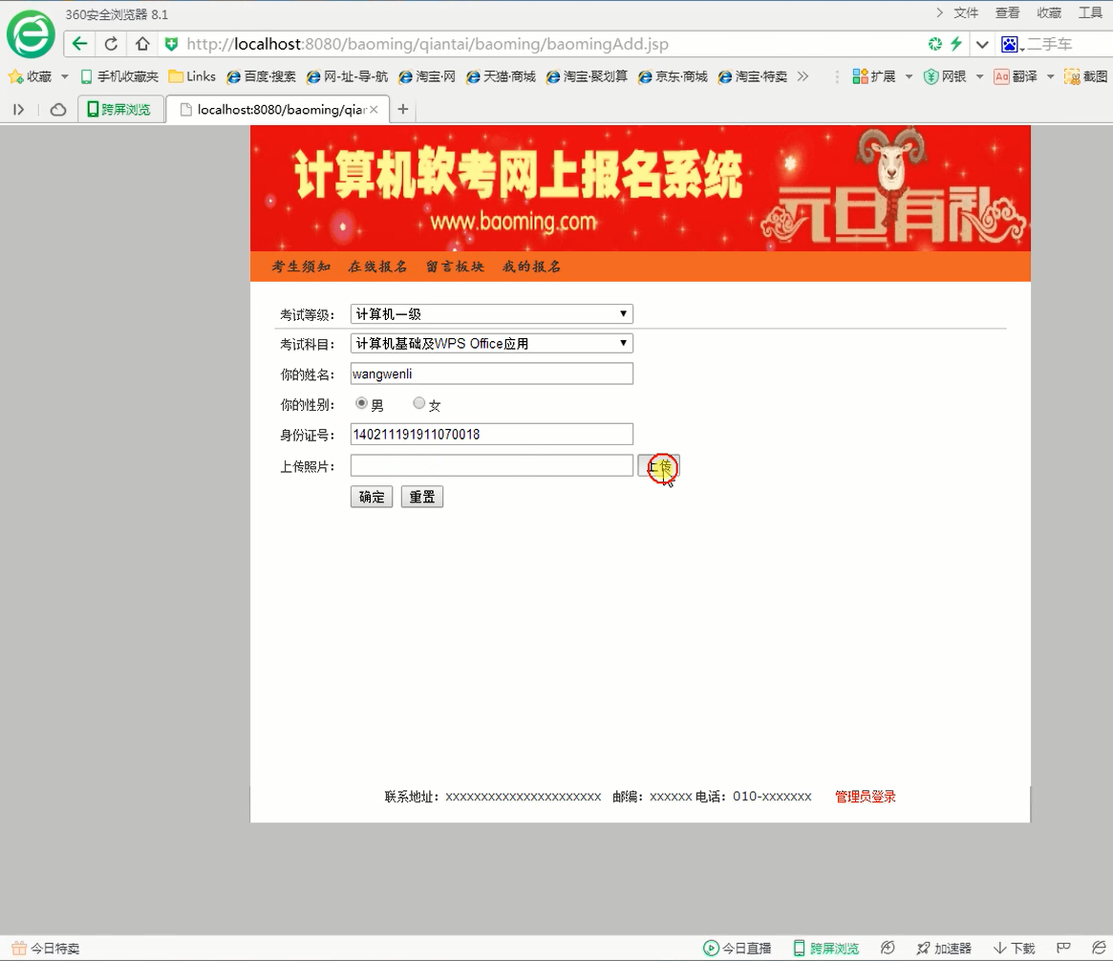This screenshot has width=1113, height=961.
Task: Expand the 收藏 dropdown arrow
Action: (65, 76)
